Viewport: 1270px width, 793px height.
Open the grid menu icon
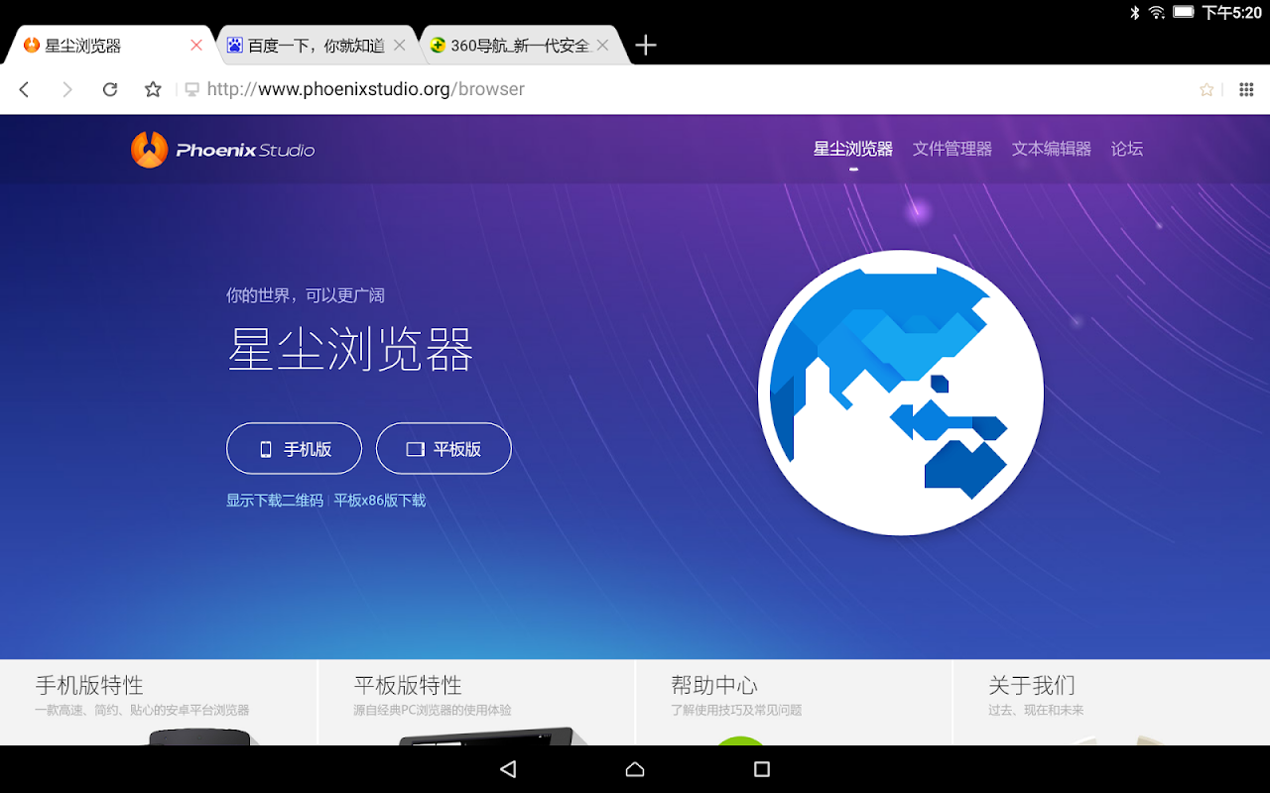tap(1246, 89)
